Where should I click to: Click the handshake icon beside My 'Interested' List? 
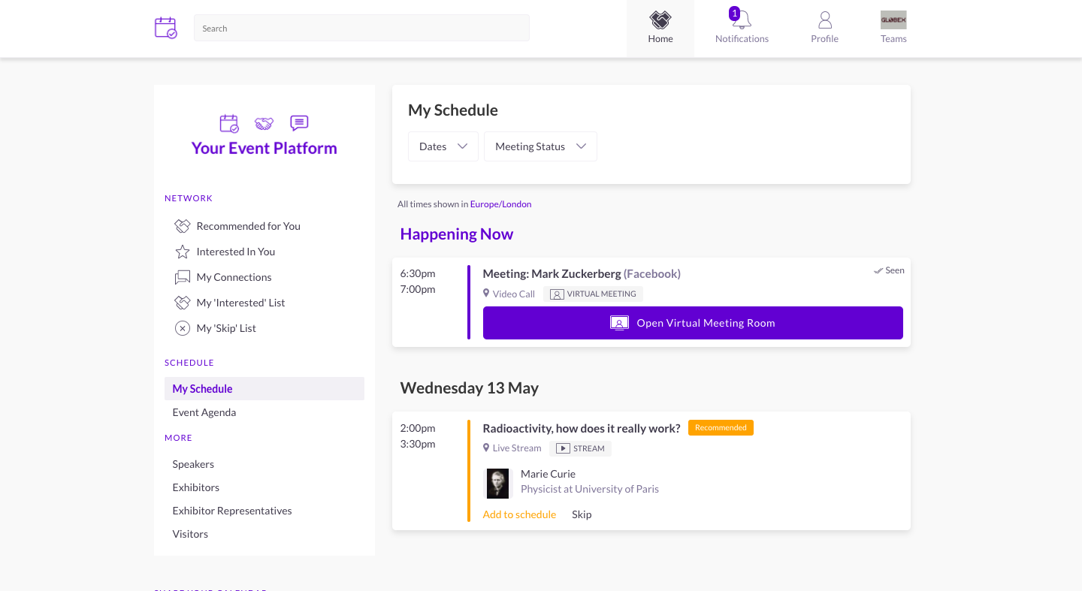[x=182, y=303]
